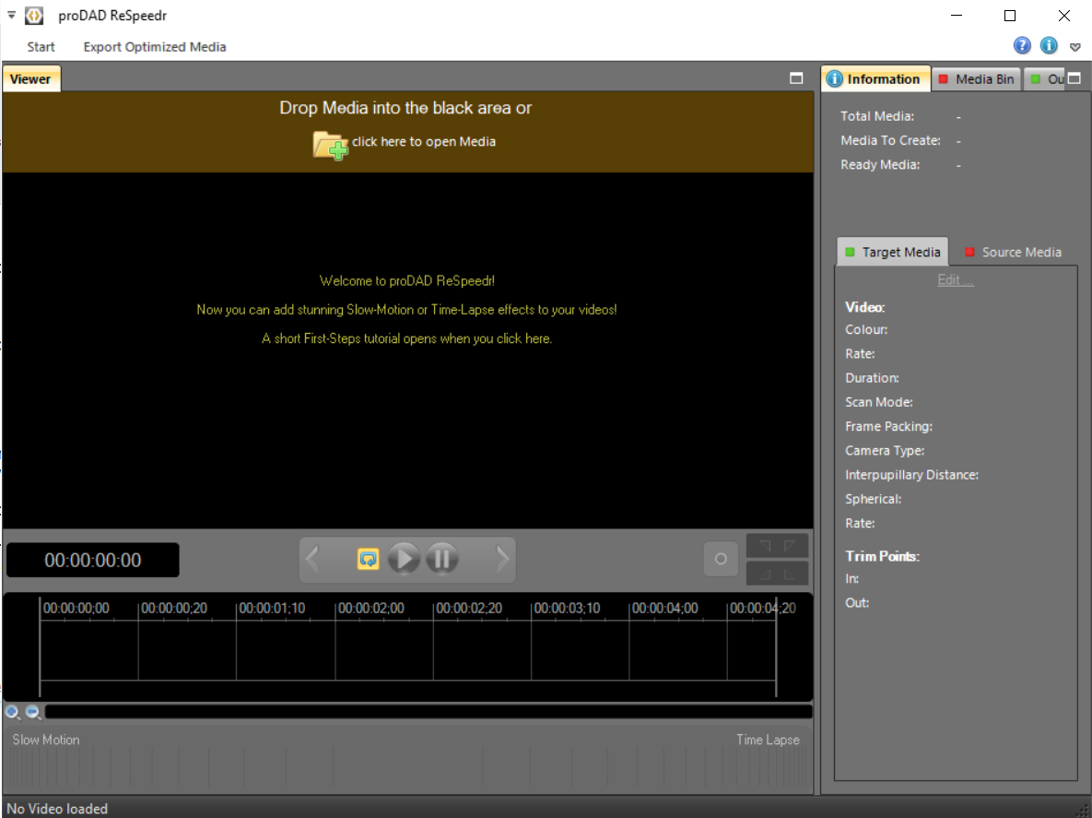Click the 'Slow Motion' label
Viewport: 1092px width, 818px height.
(46, 740)
